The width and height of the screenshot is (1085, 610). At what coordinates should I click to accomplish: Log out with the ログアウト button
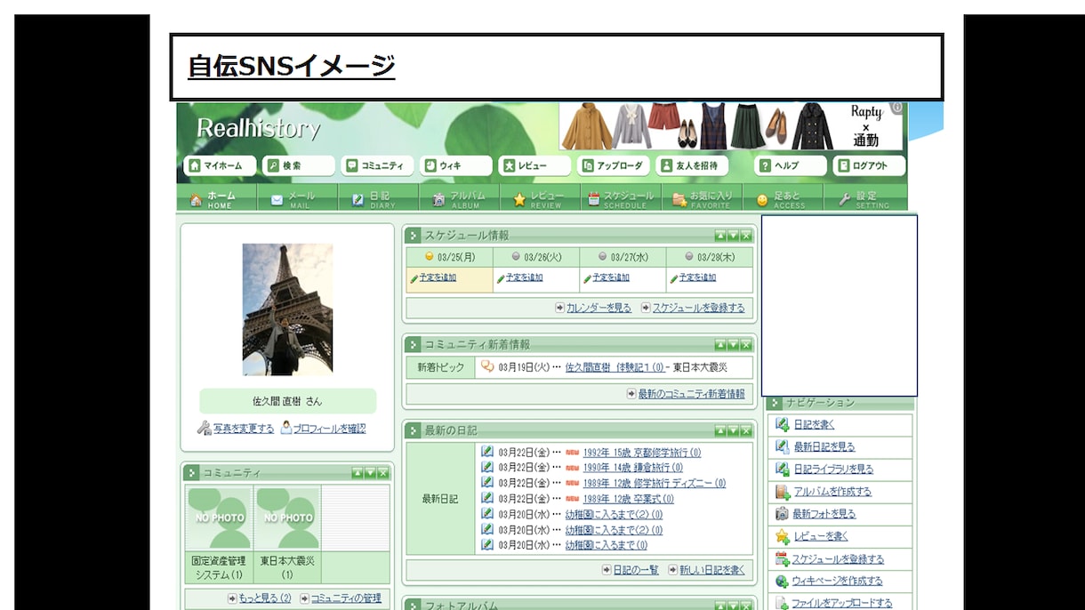click(869, 165)
